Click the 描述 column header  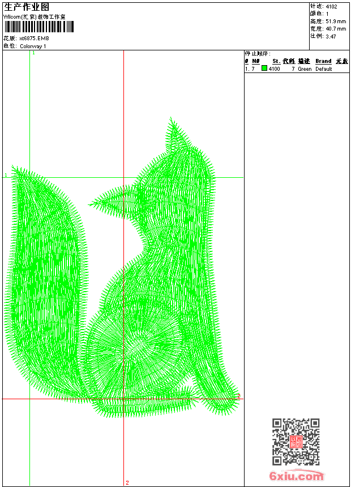(x=304, y=61)
